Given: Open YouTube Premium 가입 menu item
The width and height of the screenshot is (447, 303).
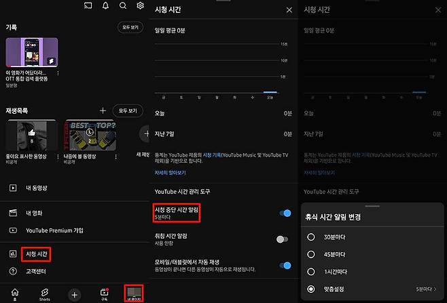Looking at the screenshot, I should [x=75, y=230].
